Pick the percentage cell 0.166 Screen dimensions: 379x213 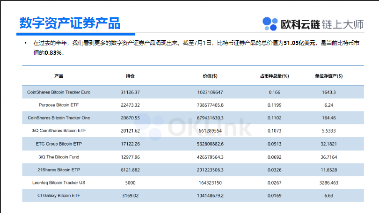tap(274, 92)
